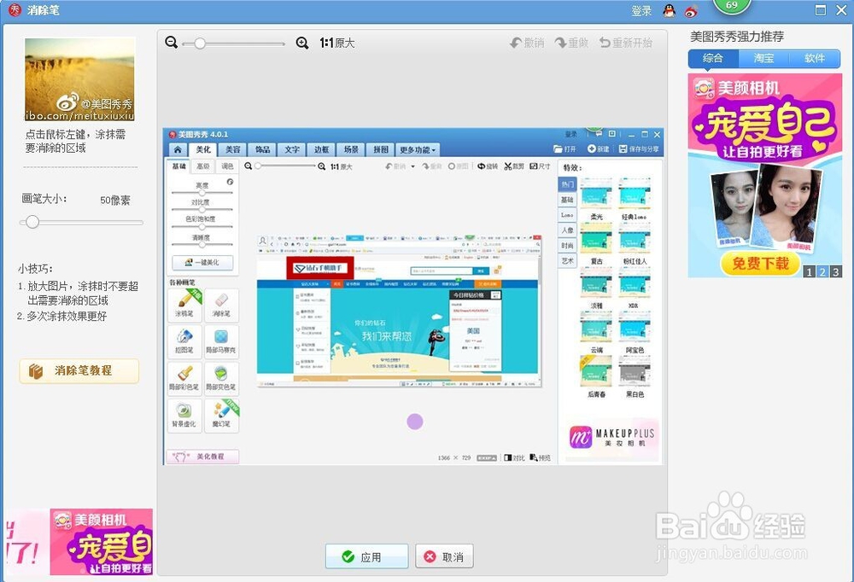Click the 秀 app logo in title bar
Screen dimensions: 854x582
click(15, 9)
